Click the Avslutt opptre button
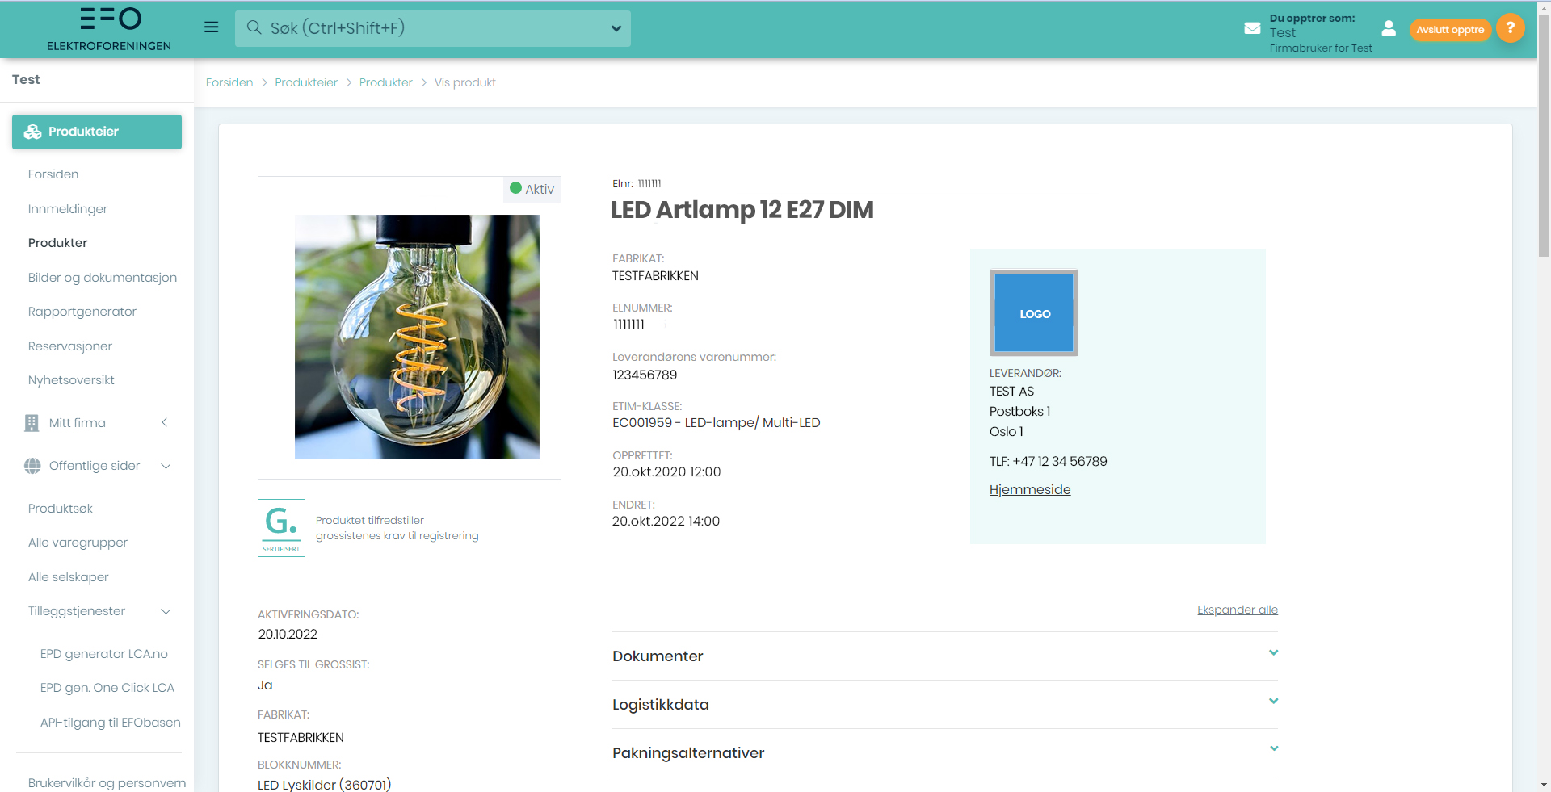Viewport: 1551px width, 792px height. pyautogui.click(x=1450, y=30)
